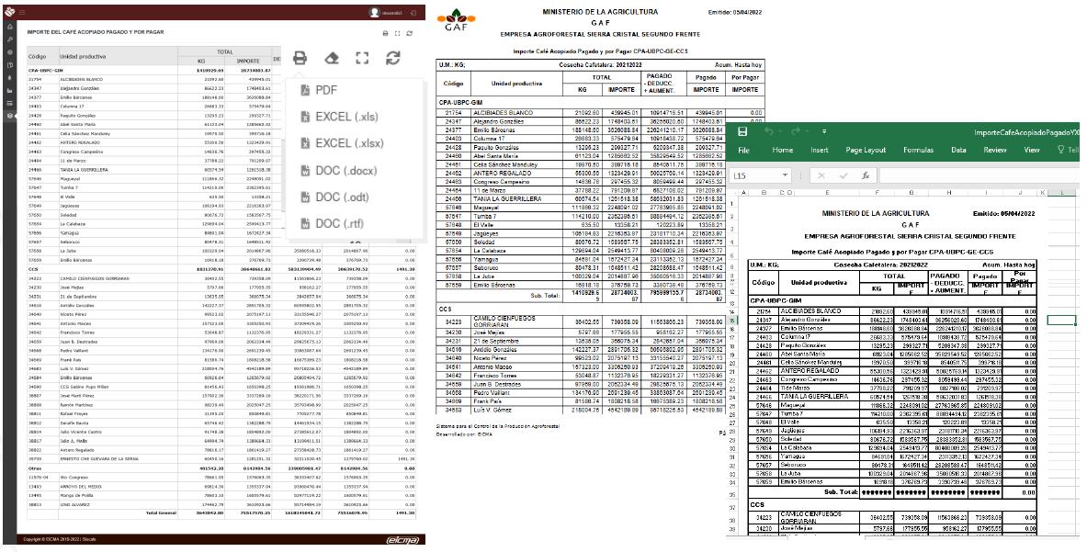Click the Excel save disk icon
The image size is (1087, 552).
coord(742,132)
